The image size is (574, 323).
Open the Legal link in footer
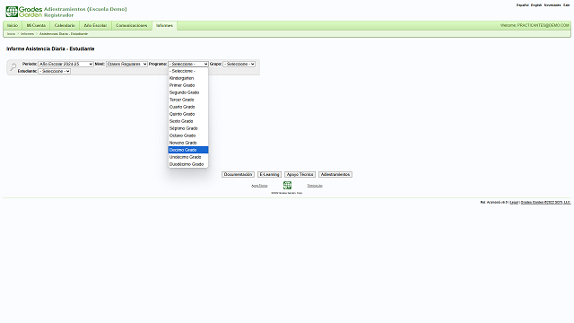pyautogui.click(x=514, y=202)
